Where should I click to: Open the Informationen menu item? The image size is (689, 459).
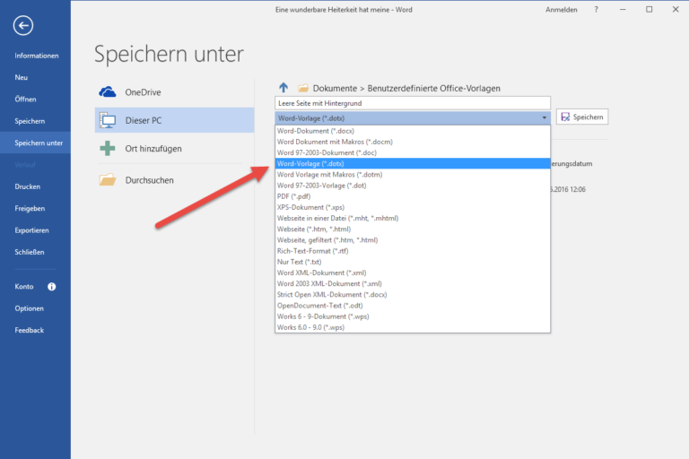click(x=37, y=56)
